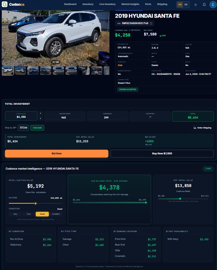217x270 pixels.
Task: Switch language to ES
Action: pos(186,5)
